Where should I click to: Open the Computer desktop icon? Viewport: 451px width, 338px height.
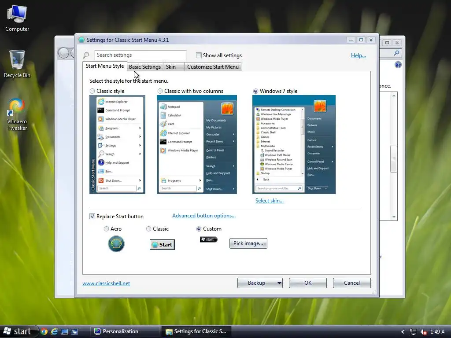[17, 18]
